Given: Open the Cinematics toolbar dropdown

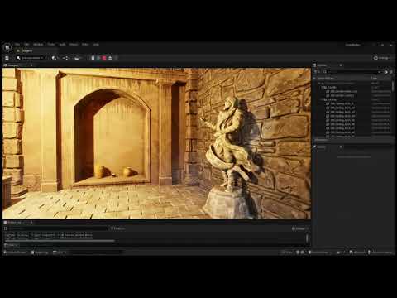Looking at the screenshot, I should 78,58.
